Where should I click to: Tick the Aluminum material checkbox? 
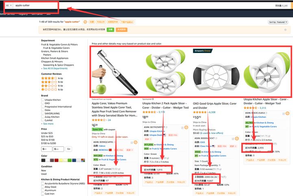(42, 190)
